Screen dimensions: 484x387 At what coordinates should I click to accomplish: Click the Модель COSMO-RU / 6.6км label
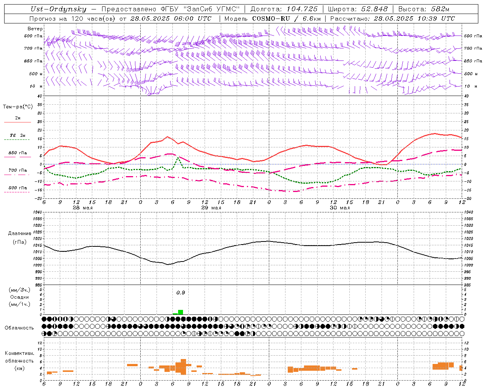(x=273, y=19)
